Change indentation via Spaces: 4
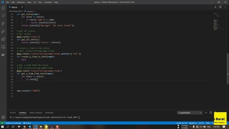The height and width of the screenshot is (129, 229). 193,123
